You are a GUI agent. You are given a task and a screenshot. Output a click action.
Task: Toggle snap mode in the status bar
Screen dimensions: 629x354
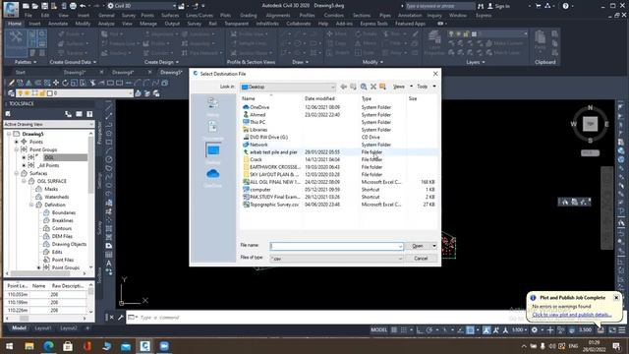coord(404,330)
